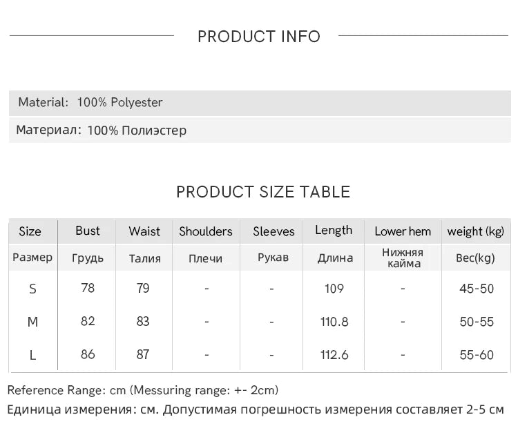Click the PRODUCT INFO heading

tap(259, 37)
